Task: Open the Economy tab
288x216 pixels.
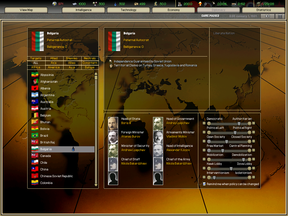Action: pyautogui.click(x=173, y=10)
